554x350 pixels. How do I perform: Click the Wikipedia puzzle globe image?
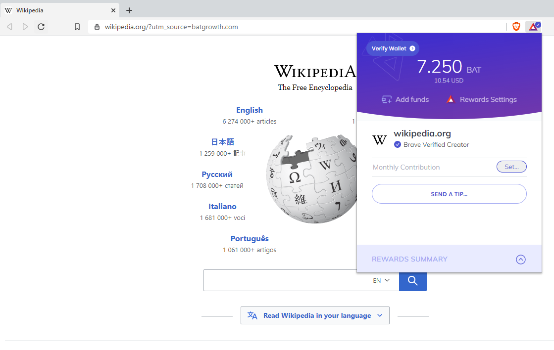click(x=311, y=178)
